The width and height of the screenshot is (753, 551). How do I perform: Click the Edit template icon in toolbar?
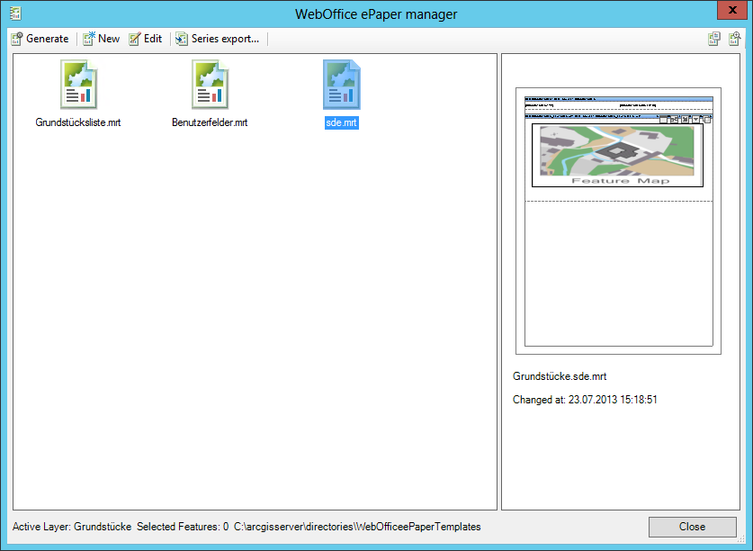[132, 39]
